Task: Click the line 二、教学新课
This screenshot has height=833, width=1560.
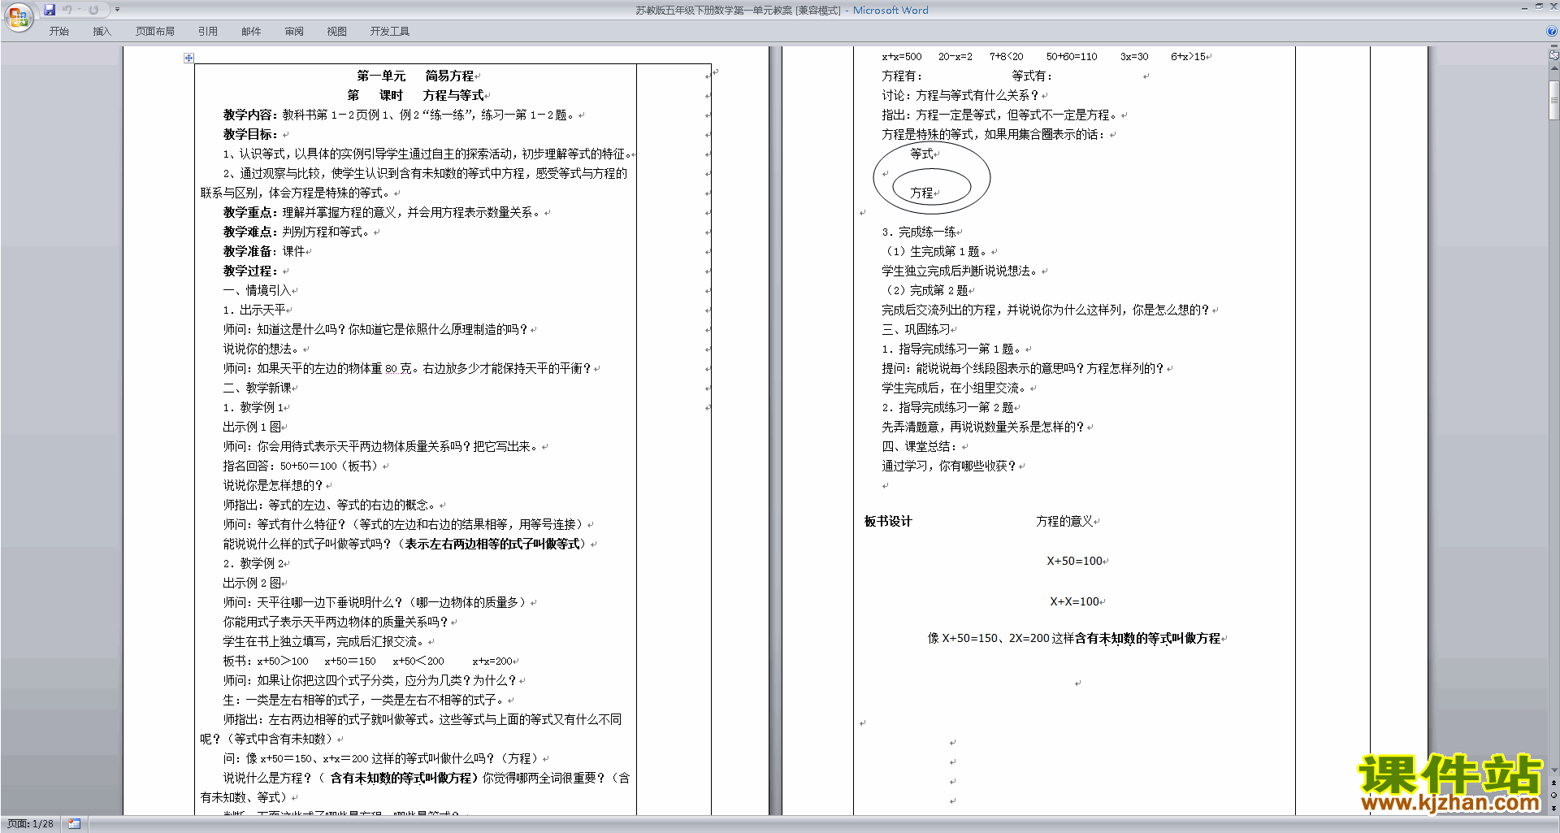Action: pos(257,388)
